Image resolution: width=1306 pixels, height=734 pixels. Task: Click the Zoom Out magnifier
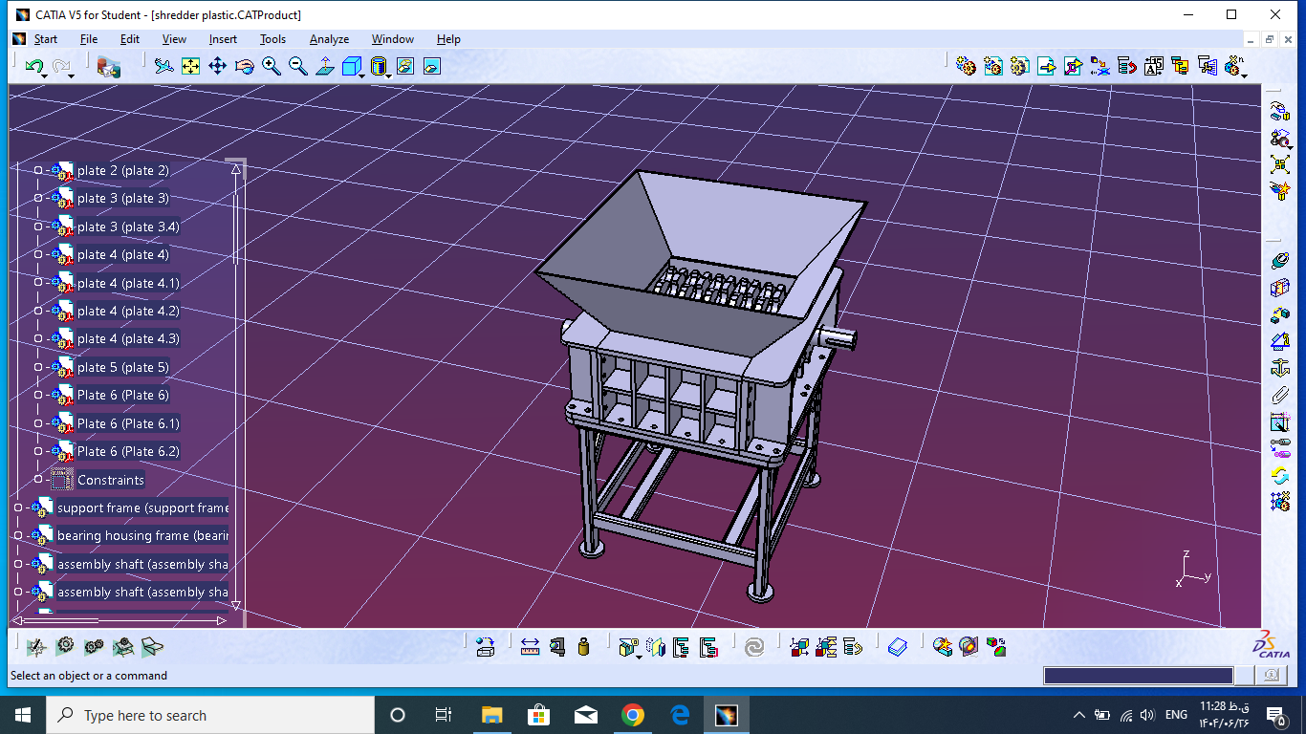(298, 66)
